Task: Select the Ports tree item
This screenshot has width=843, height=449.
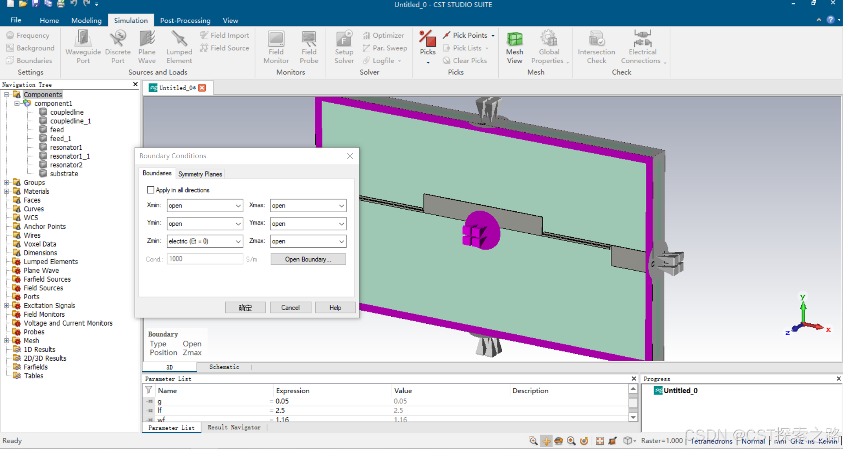Action: tap(31, 297)
